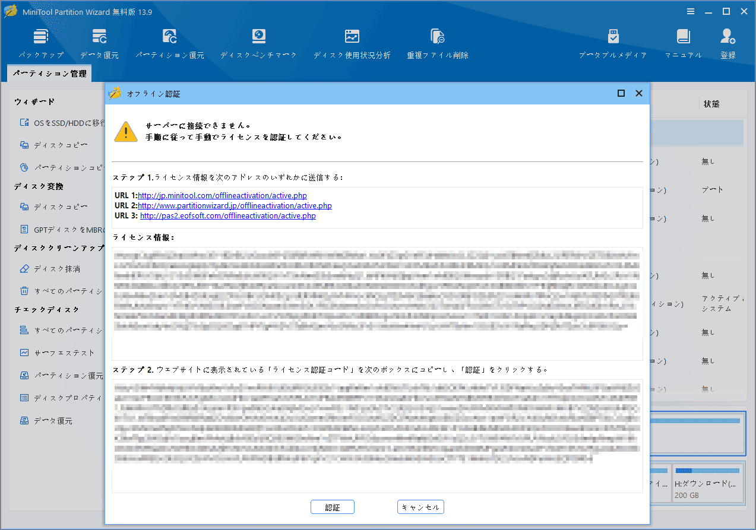Open 重複ファイル削除 toolbar icon
Image resolution: width=756 pixels, height=530 pixels.
[x=438, y=37]
